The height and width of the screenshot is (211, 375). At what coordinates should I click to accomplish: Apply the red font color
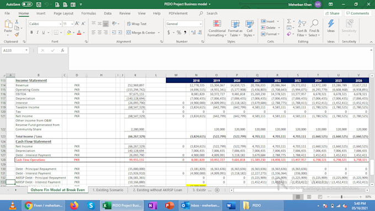(x=79, y=33)
